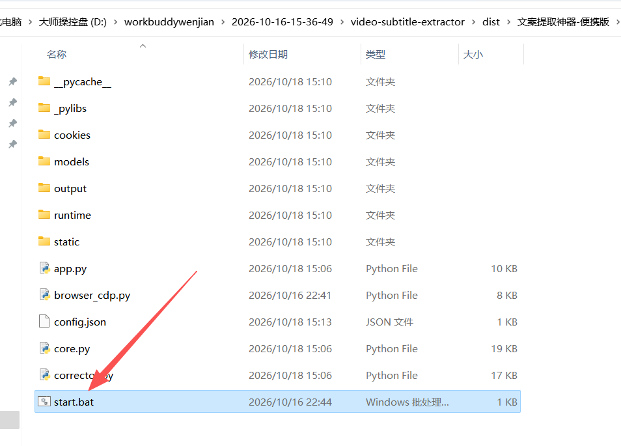
Task: Select the models folder icon
Action: 44,161
